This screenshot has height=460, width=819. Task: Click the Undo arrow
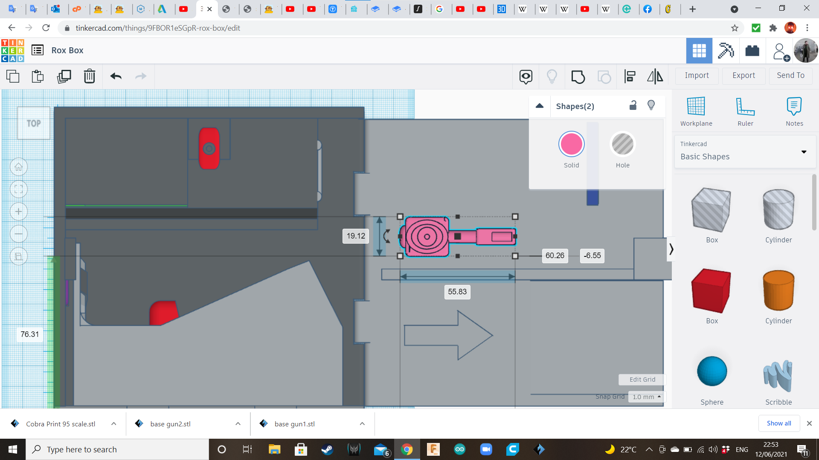[x=116, y=77]
